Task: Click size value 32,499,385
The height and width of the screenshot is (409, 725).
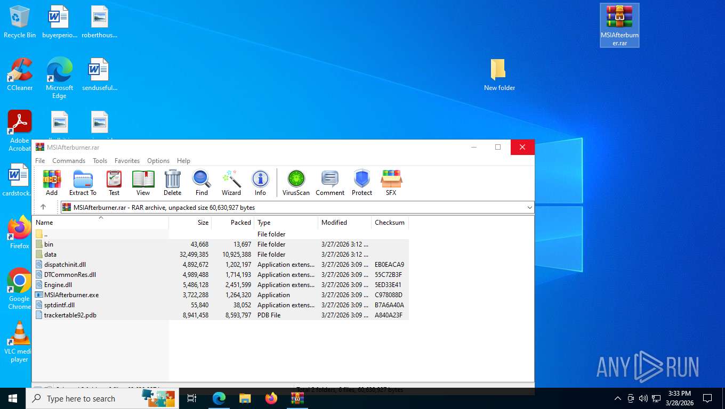Action: pos(194,255)
